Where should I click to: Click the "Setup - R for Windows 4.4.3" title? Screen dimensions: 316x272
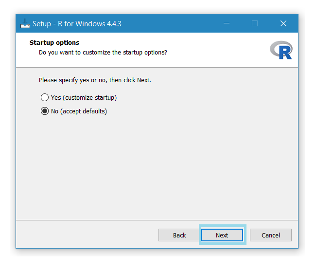[x=77, y=24]
